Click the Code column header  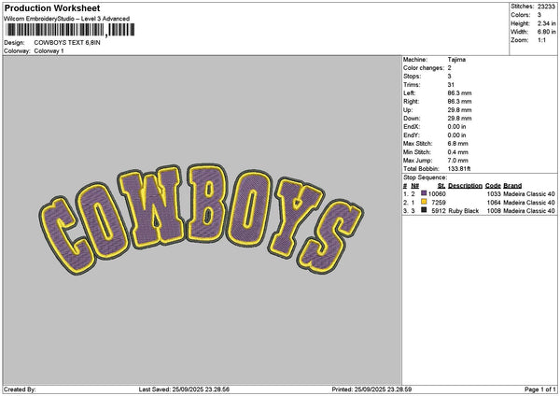(493, 186)
